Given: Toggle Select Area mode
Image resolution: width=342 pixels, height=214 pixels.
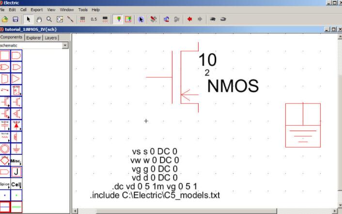Looking at the screenshot, I should coord(128,19).
